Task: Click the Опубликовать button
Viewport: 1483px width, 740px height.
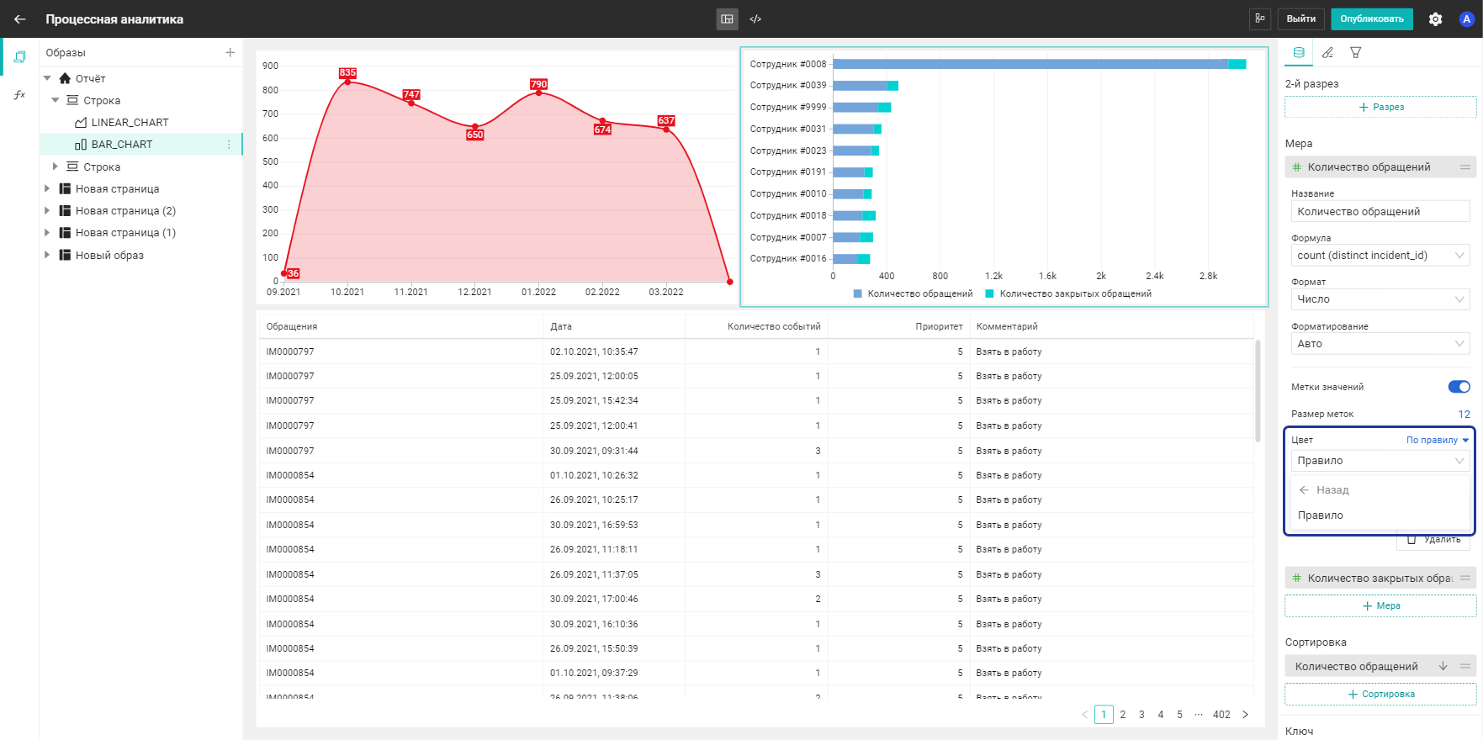Action: click(1371, 18)
